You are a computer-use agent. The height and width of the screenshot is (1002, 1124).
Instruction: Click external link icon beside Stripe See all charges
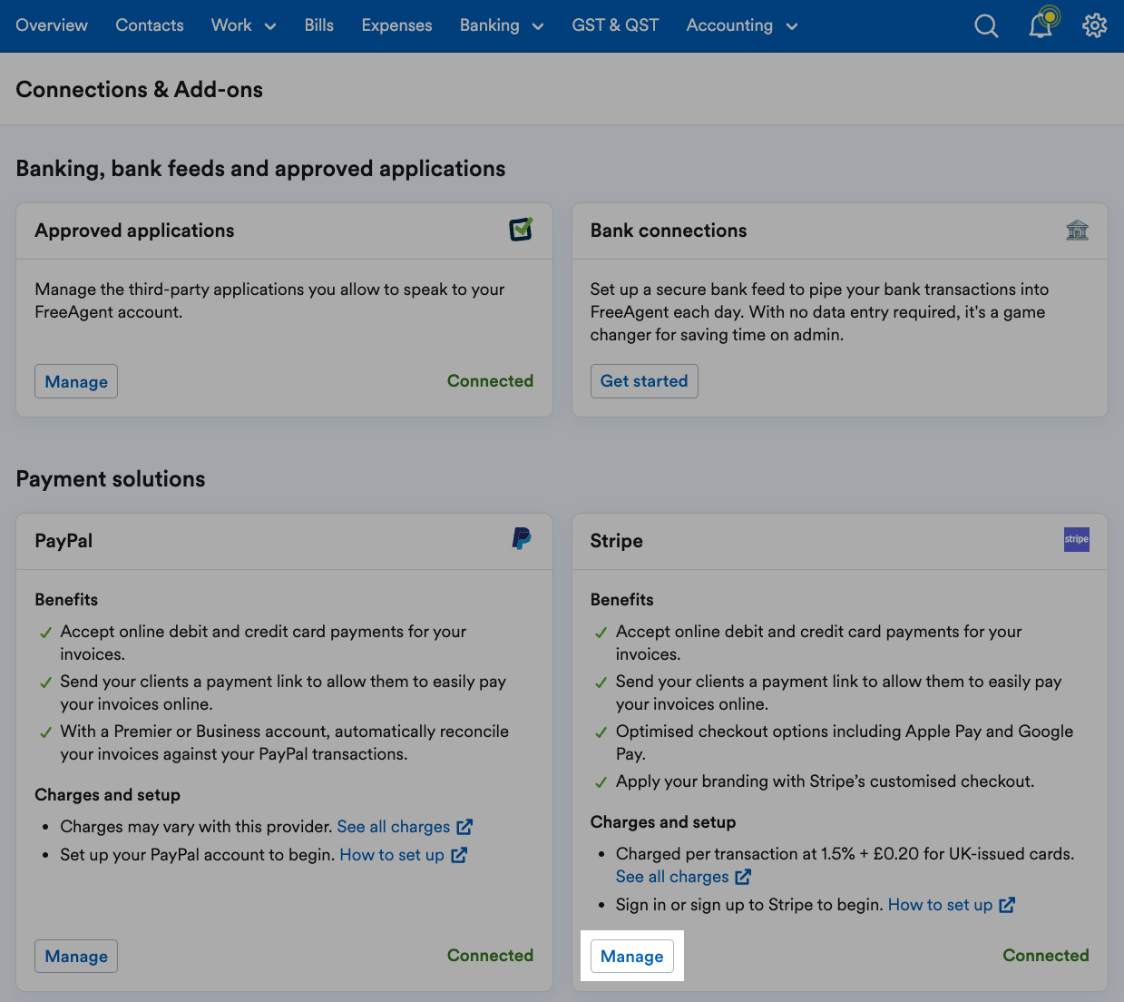pos(743,877)
